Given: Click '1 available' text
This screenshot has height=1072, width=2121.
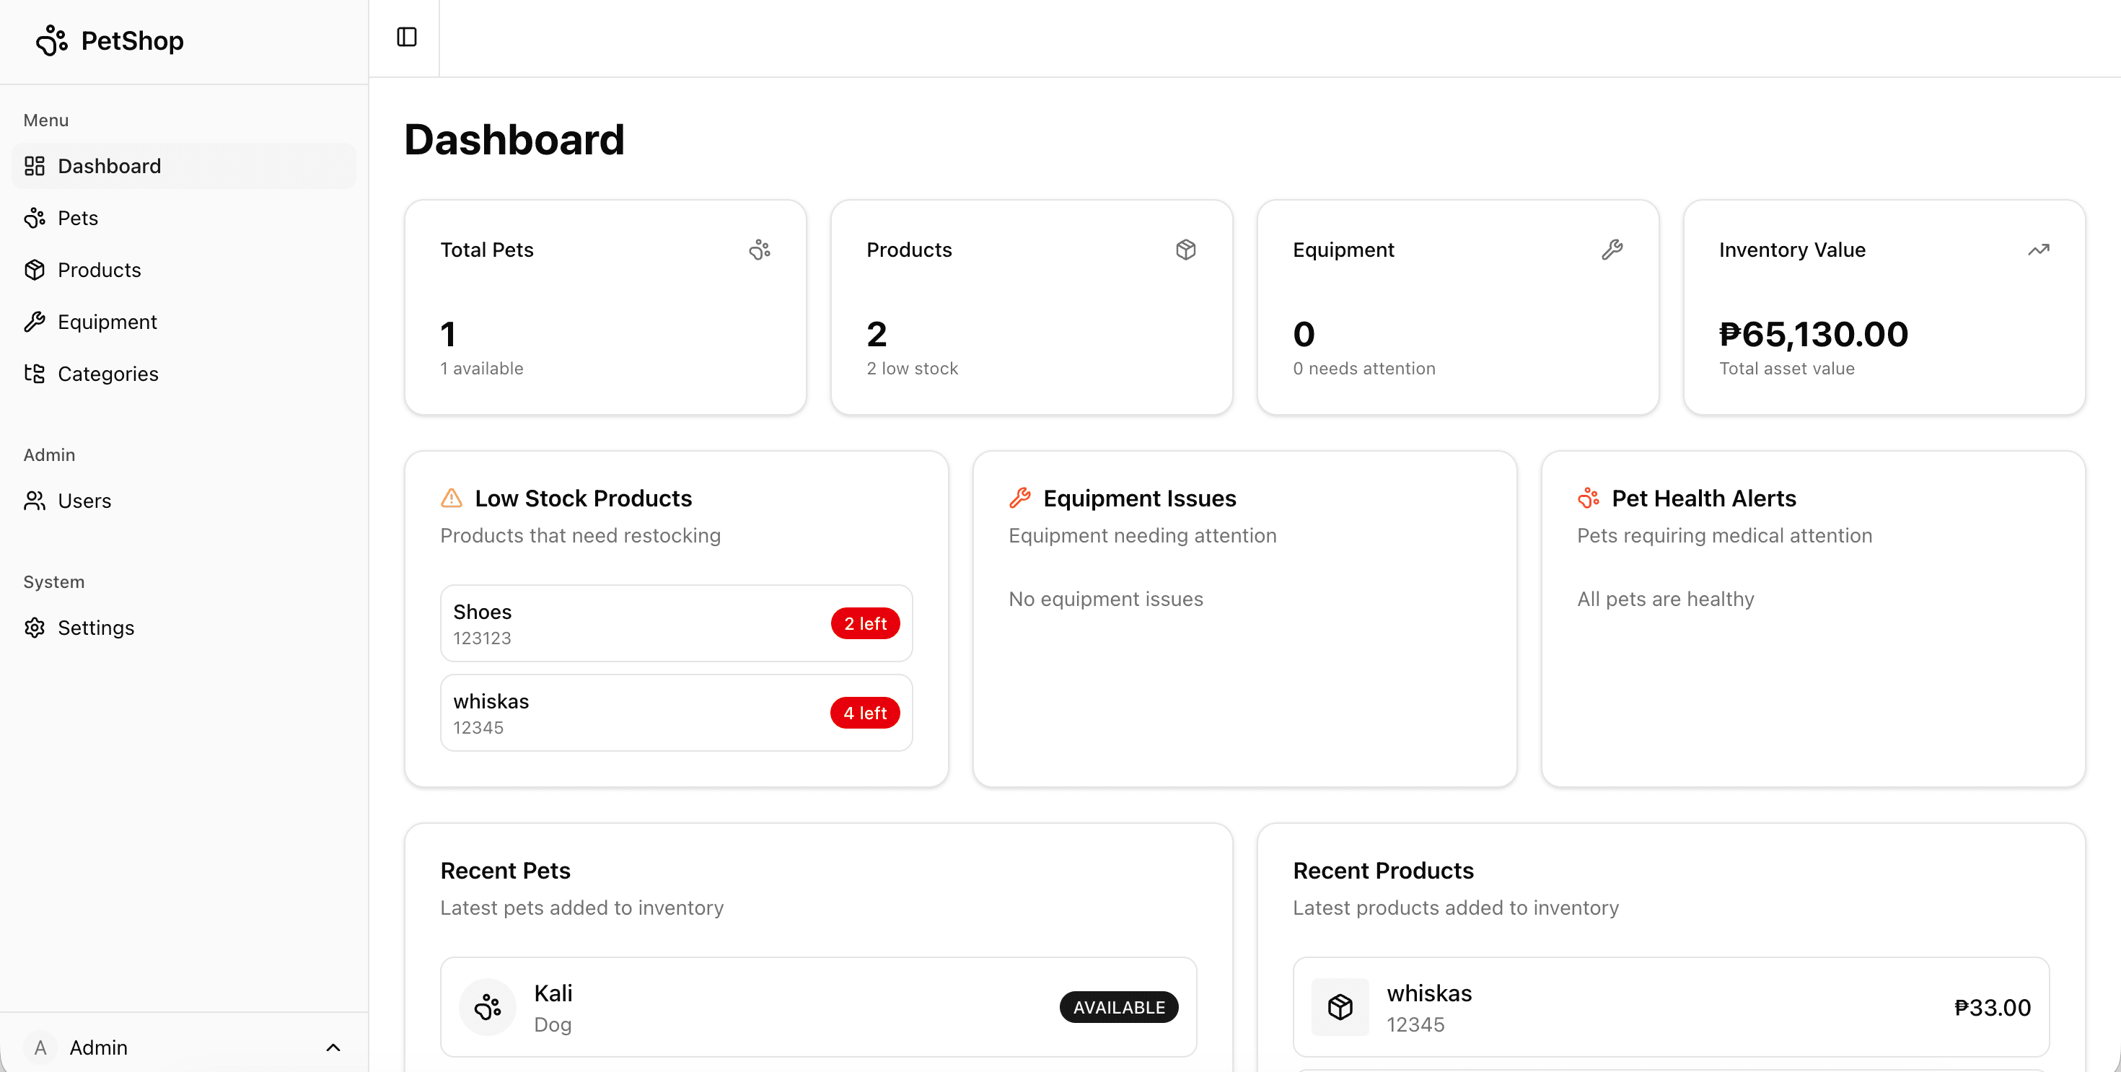Looking at the screenshot, I should pyautogui.click(x=482, y=369).
